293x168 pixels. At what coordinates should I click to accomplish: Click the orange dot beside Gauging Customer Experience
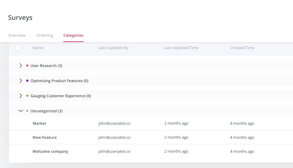27,96
